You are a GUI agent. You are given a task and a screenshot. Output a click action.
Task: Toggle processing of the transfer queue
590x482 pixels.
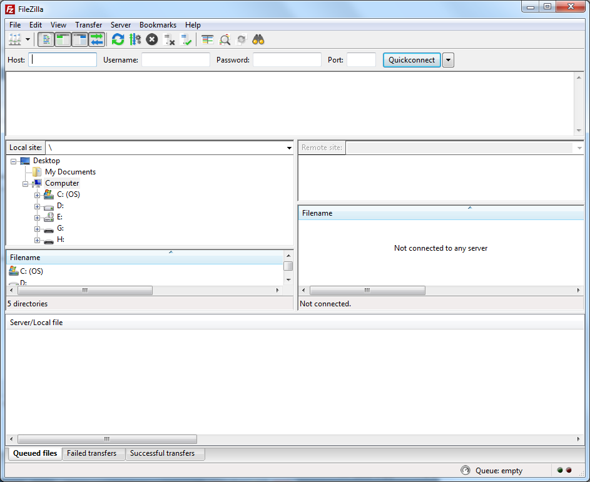(x=135, y=39)
